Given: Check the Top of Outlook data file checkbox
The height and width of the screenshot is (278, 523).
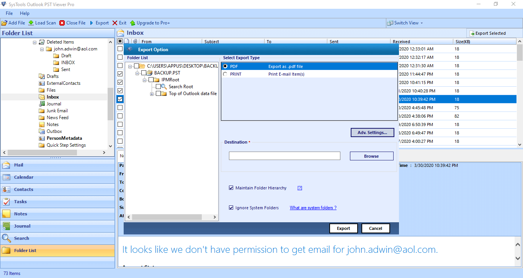Looking at the screenshot, I should 158,94.
